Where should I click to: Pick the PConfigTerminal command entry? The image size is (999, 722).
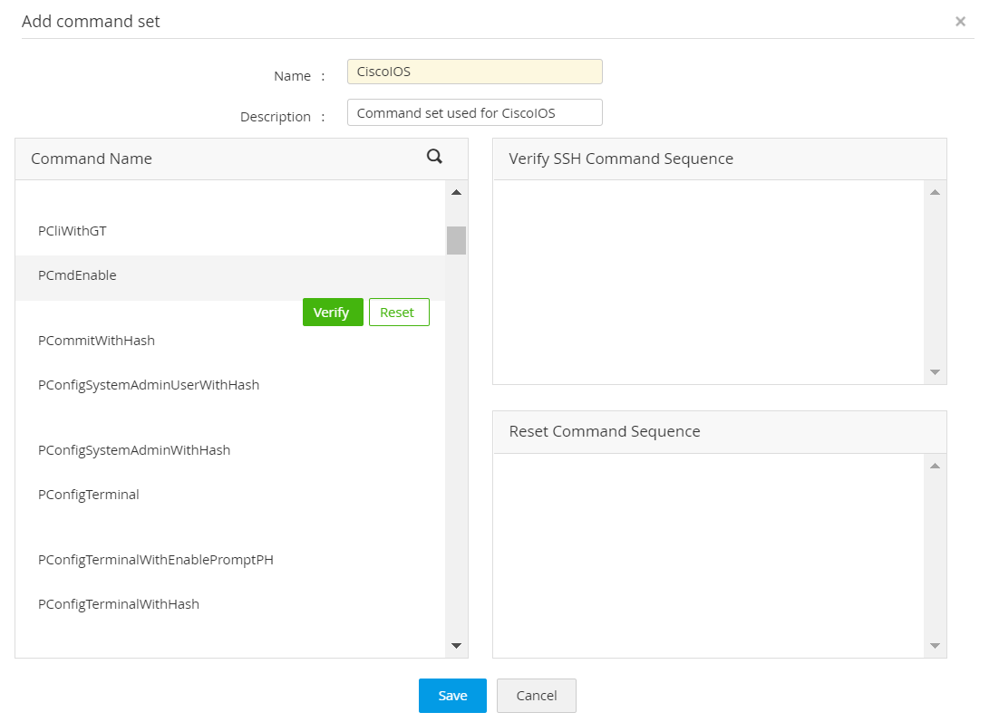coord(89,495)
